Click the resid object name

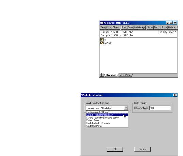107,43
